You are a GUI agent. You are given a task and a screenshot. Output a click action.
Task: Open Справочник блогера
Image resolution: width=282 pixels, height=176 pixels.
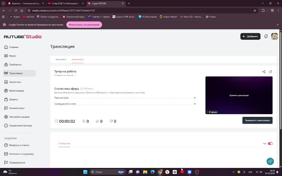click(18, 125)
